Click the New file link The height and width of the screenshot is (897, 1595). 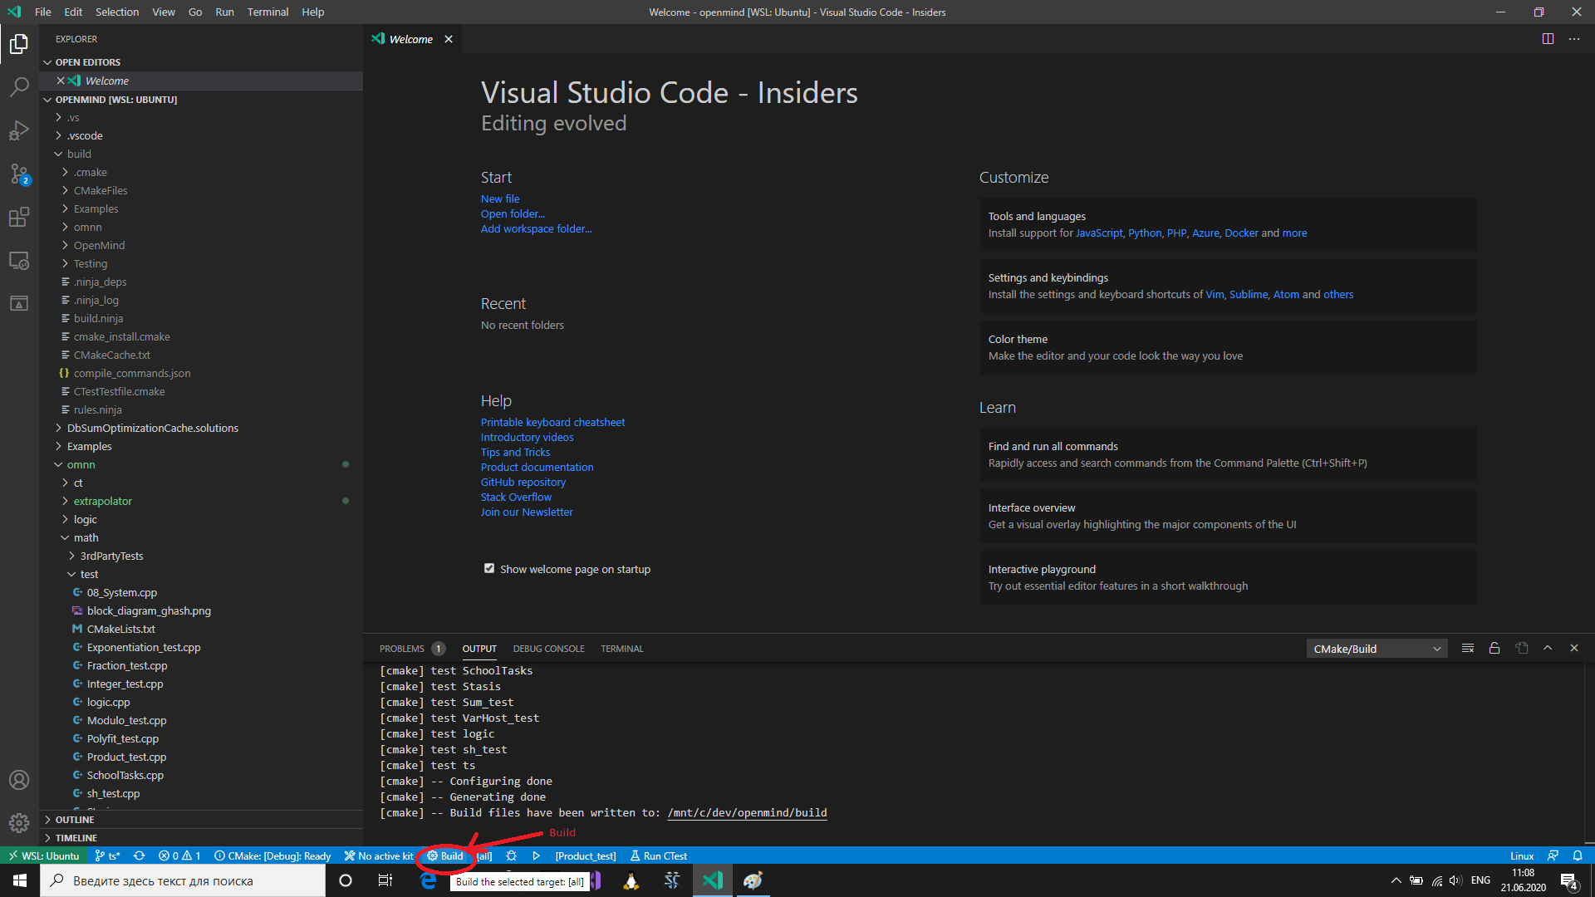[500, 199]
